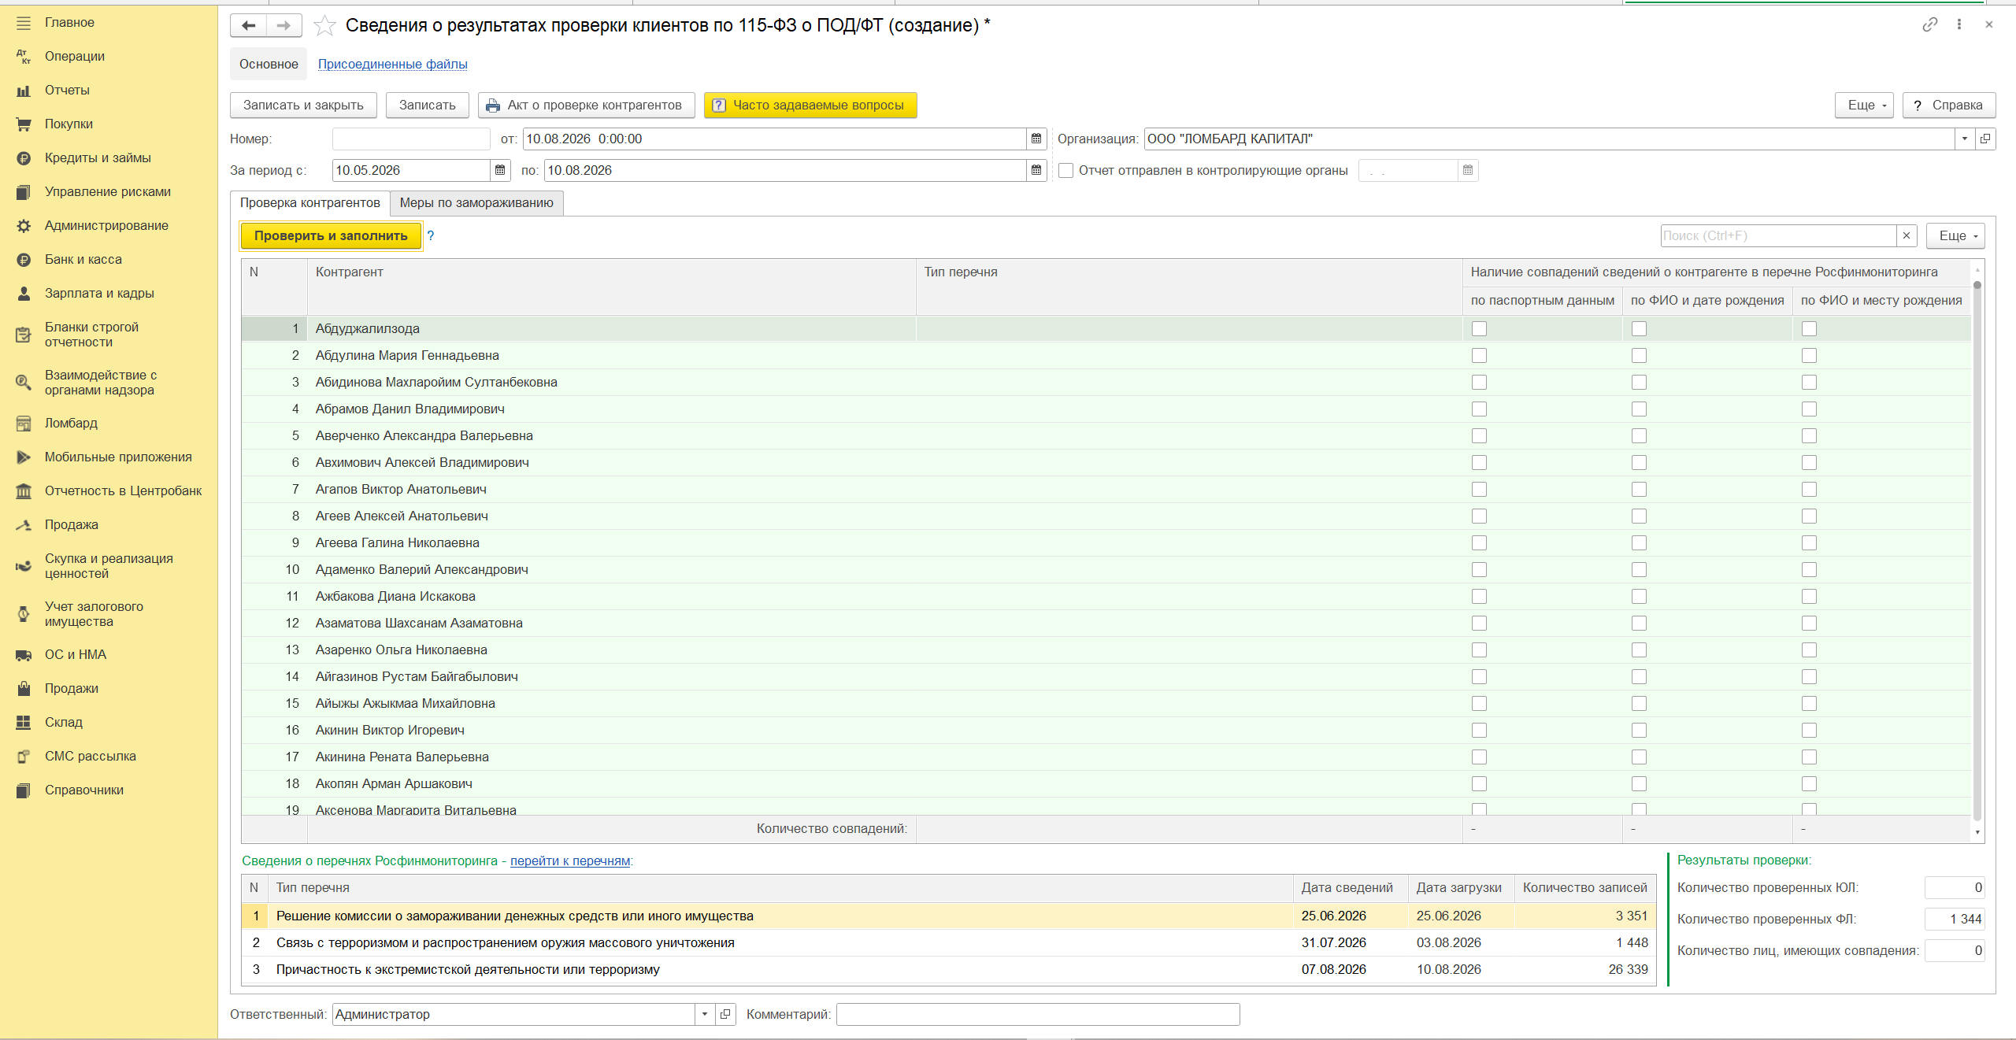This screenshot has width=2016, height=1040.
Task: Open Продажа section icon
Action: pyautogui.click(x=24, y=525)
